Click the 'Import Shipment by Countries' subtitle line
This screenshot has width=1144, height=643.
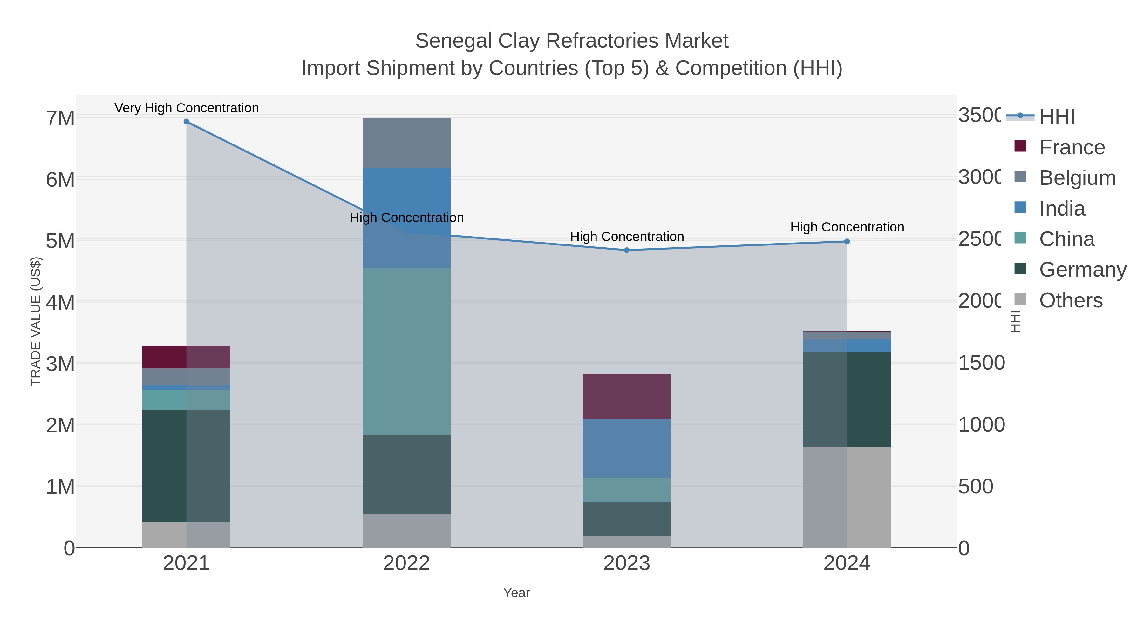[x=572, y=68]
